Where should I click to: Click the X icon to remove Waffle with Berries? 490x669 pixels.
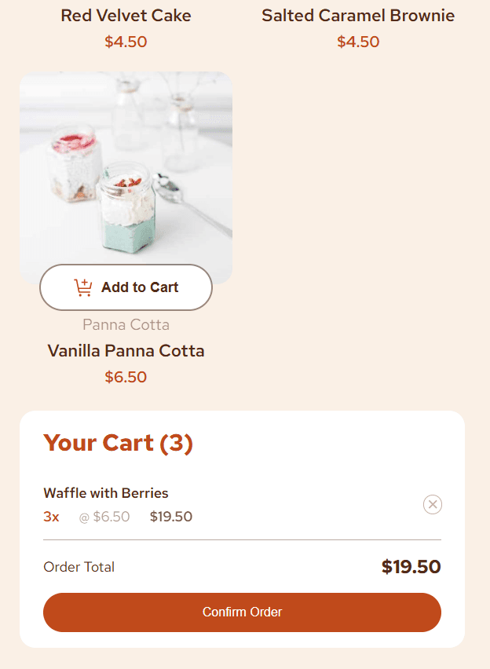coord(433,504)
